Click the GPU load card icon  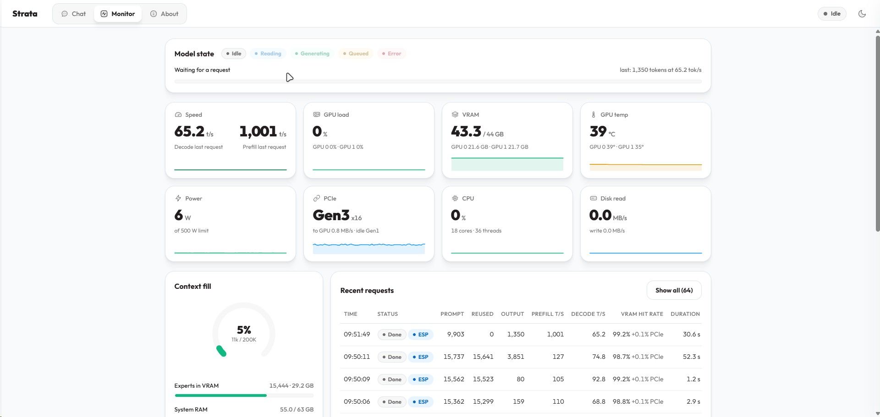316,115
